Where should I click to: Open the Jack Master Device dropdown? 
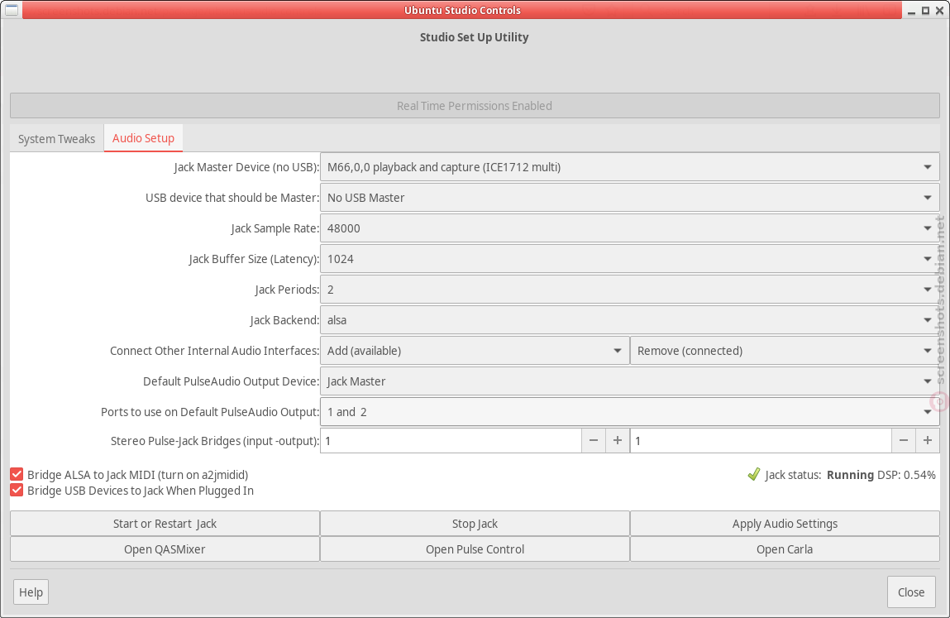tap(630, 167)
